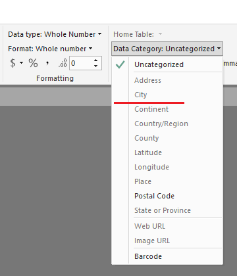The image size is (237, 276).
Task: Open Format: Whole number dropdown
Action: click(x=50, y=49)
